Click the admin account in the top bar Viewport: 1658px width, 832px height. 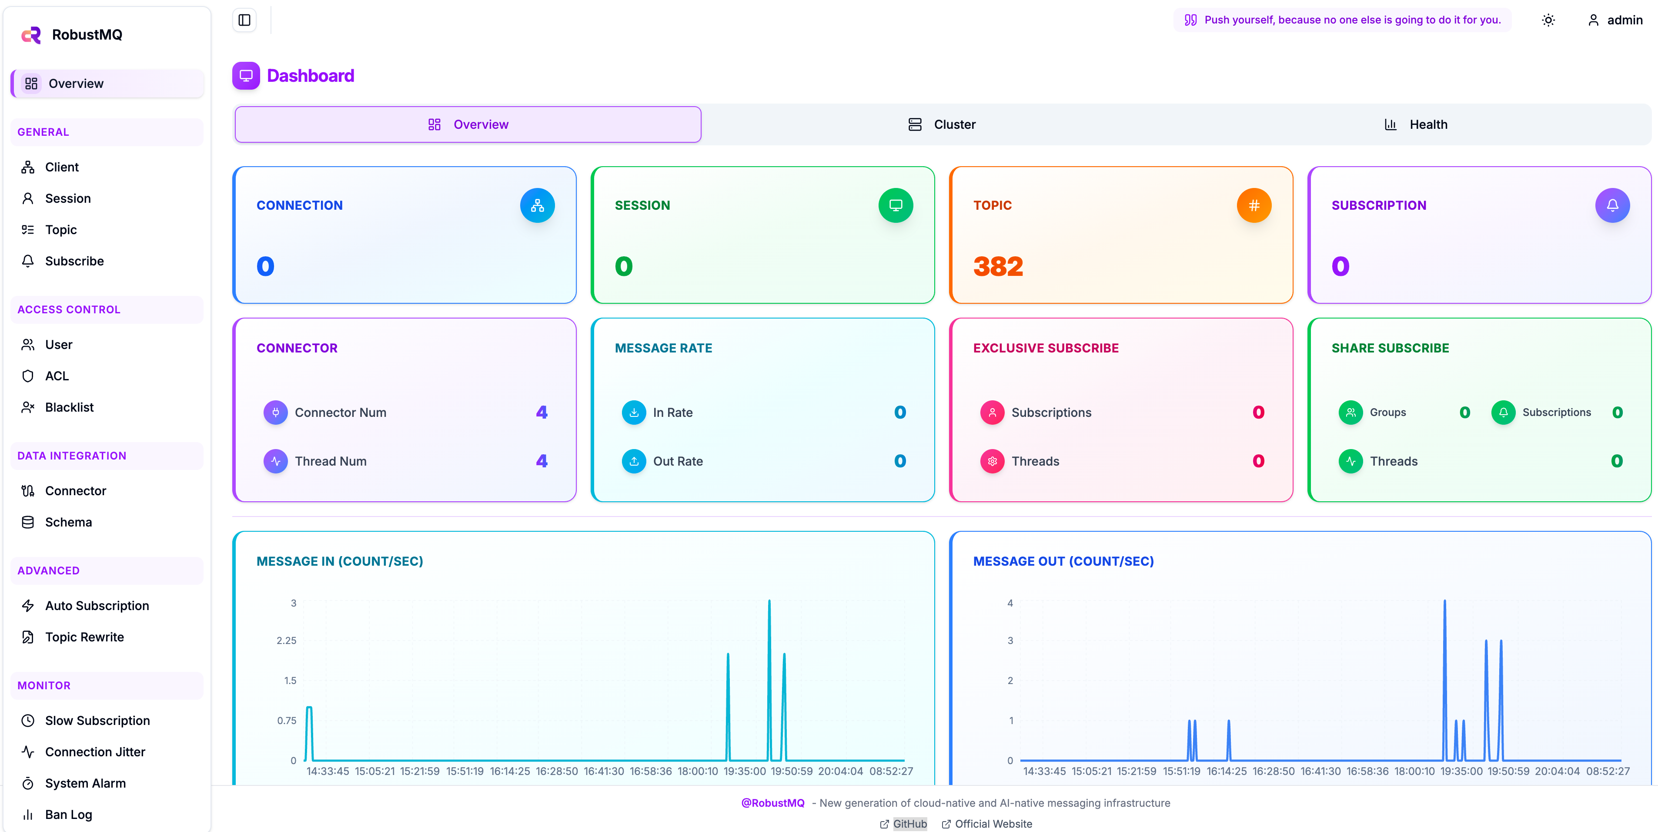click(x=1615, y=20)
